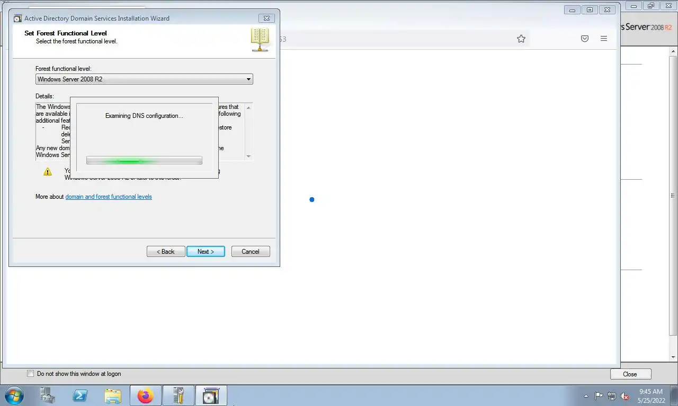Restore down the background Server window

pos(651,6)
